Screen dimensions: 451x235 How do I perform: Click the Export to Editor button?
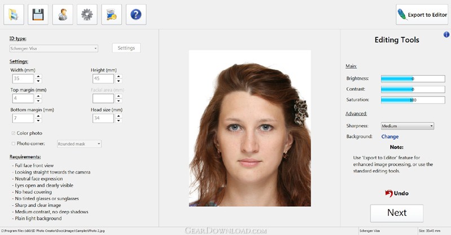[422, 15]
